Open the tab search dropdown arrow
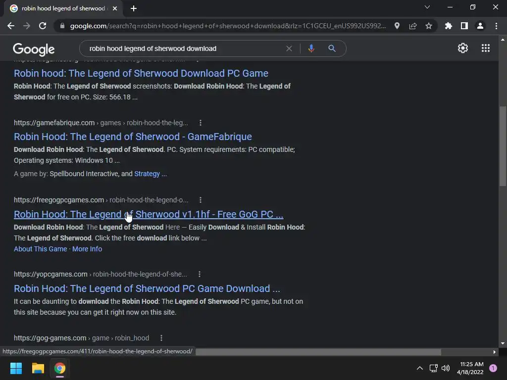Screen dimensions: 507x380 (427, 7)
